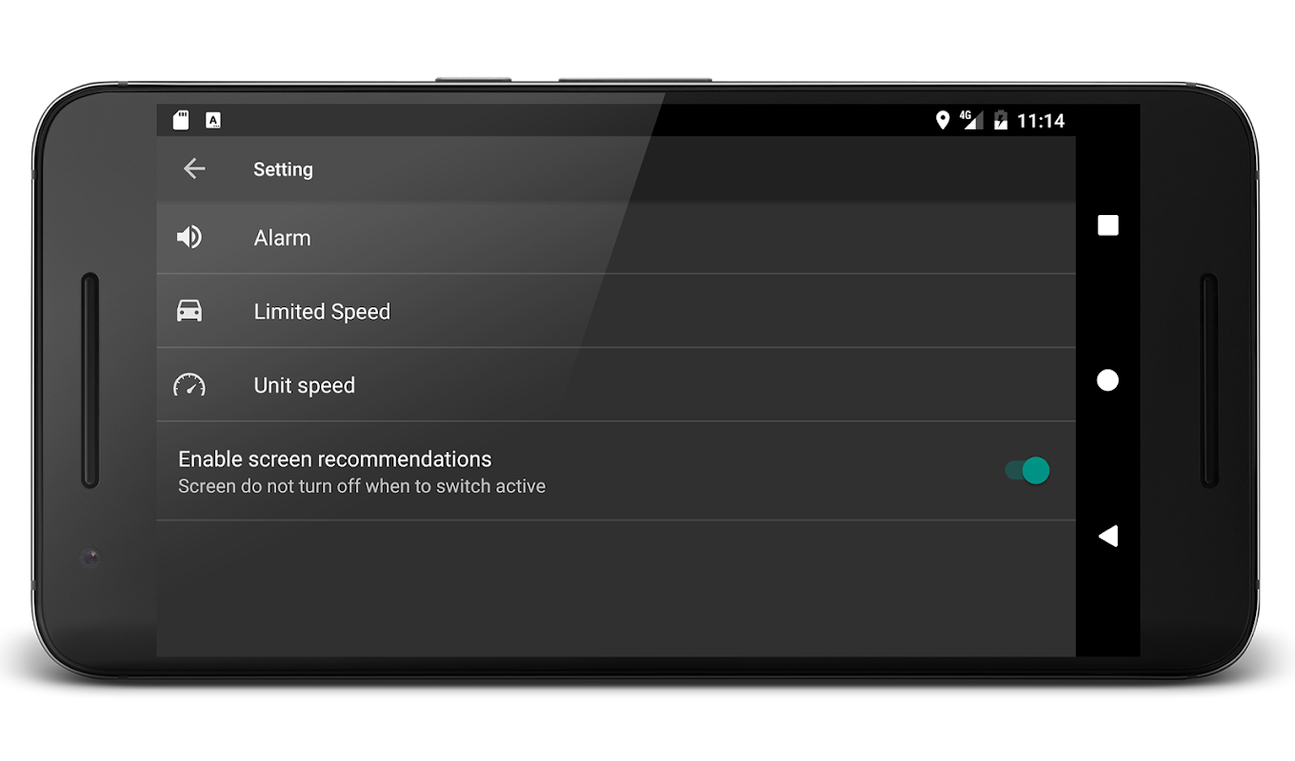Tap the battery charging status icon
The width and height of the screenshot is (1295, 761).
pos(1001,120)
